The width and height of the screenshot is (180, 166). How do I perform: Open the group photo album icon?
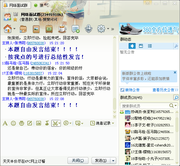36,29
